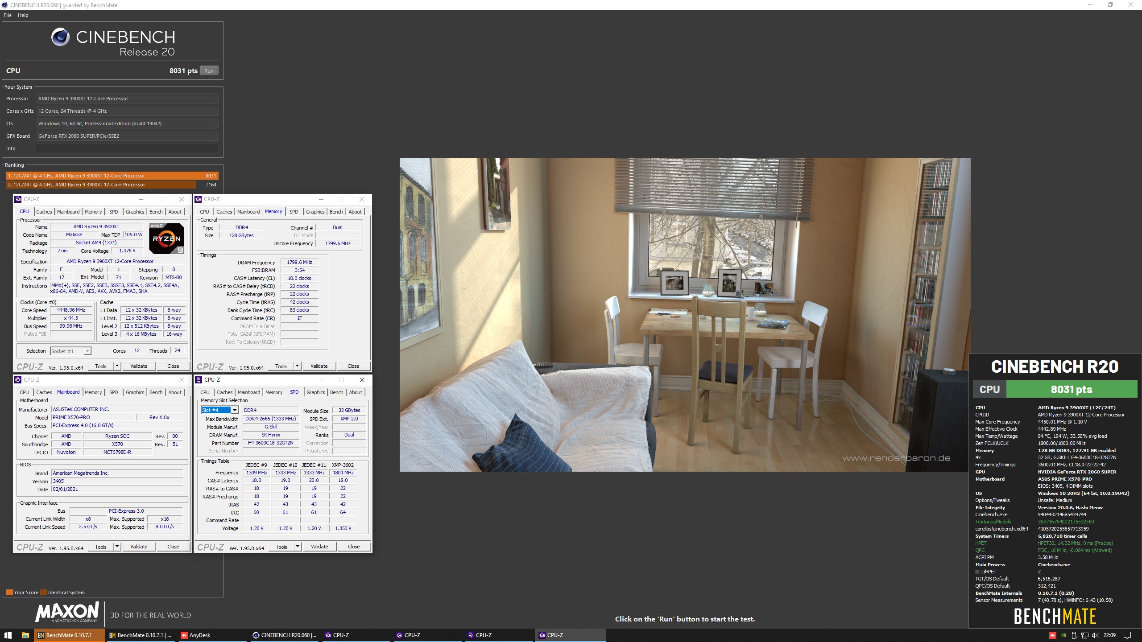Image resolution: width=1142 pixels, height=642 pixels.
Task: Click CAS# Latency value 18.0 clocks
Action: [x=299, y=278]
